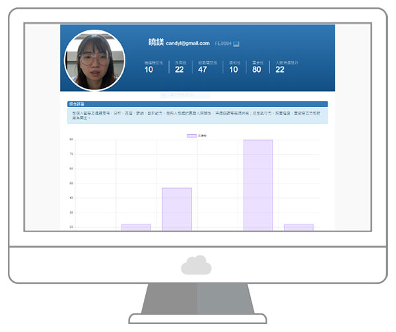
Task: Click the light blue evaluation text box
Action: point(198,116)
